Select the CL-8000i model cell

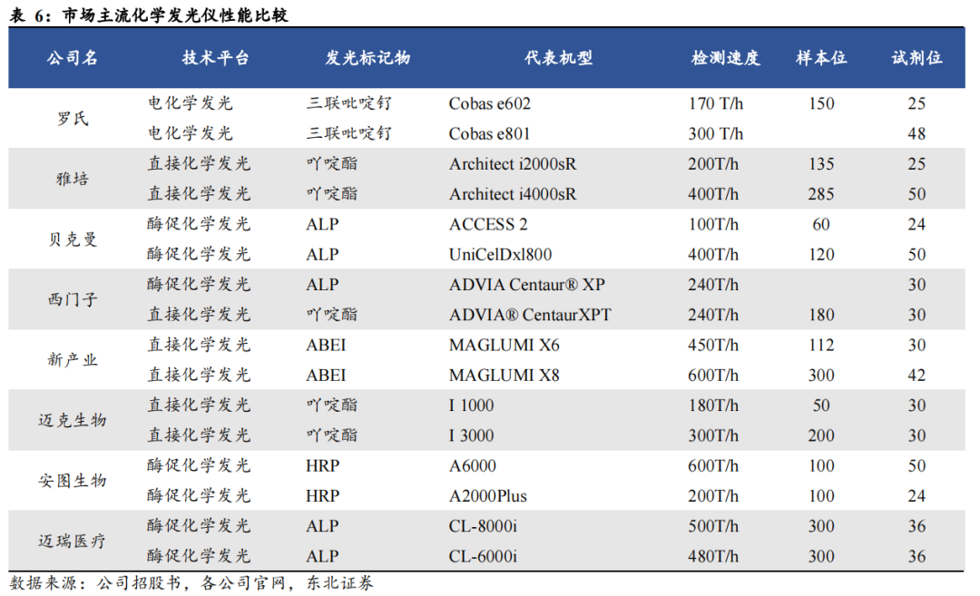pyautogui.click(x=483, y=526)
